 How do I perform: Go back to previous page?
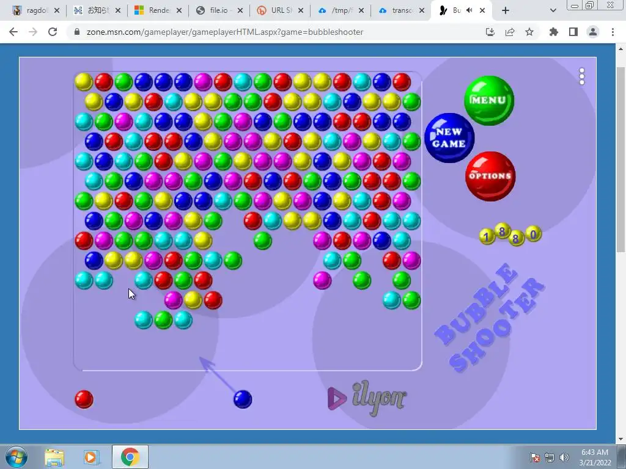coord(13,32)
